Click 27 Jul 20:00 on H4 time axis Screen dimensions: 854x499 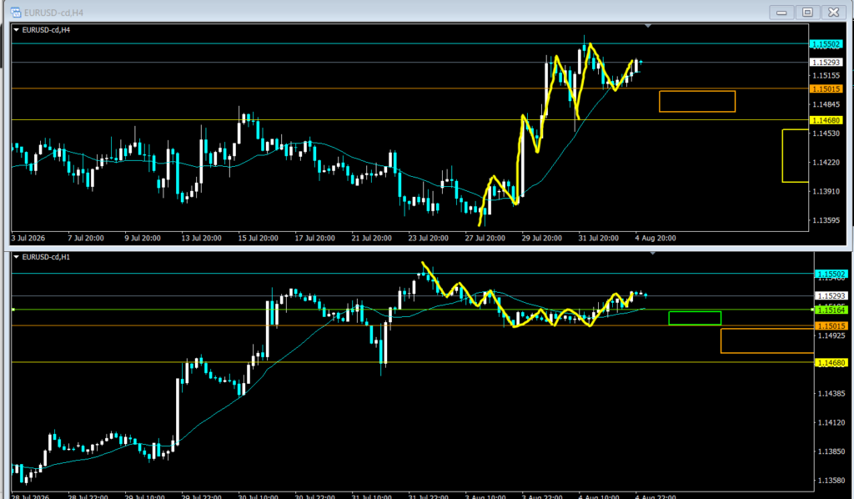(485, 238)
